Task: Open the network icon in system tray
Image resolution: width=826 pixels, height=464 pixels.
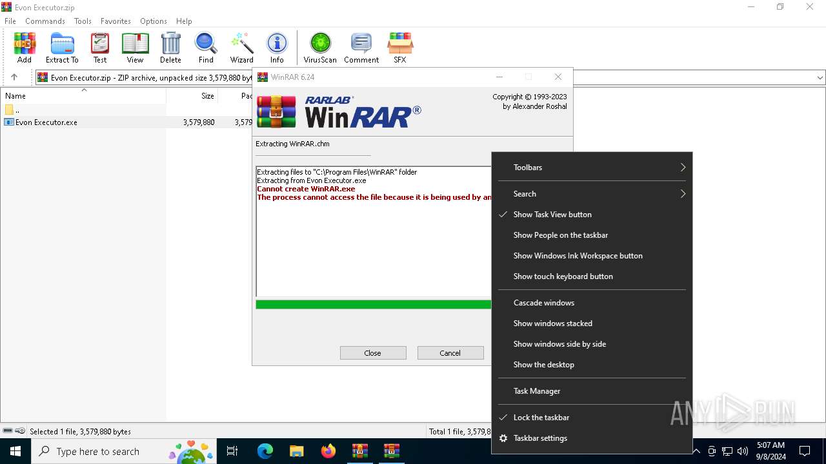Action: (x=727, y=451)
